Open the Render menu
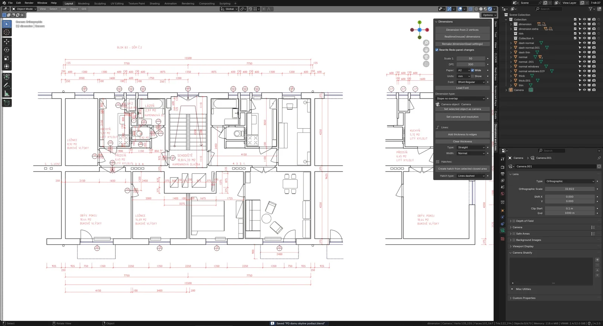Screen dimensions: 603x326 click(29, 3)
